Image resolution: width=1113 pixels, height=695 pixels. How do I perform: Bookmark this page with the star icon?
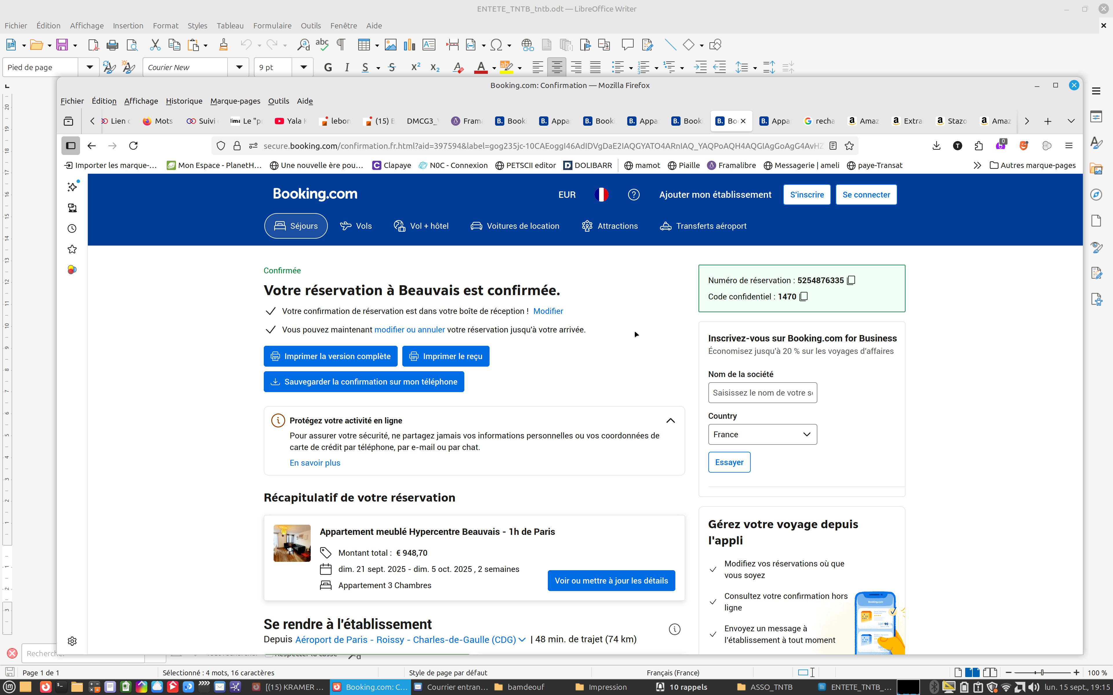tap(849, 146)
